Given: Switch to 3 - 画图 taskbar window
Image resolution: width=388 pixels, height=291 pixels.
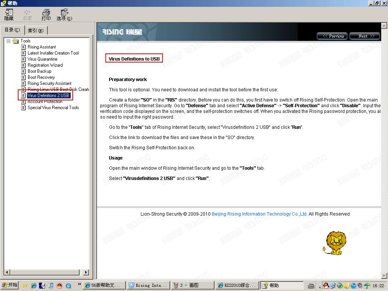Looking at the screenshot, I should click(x=193, y=285).
